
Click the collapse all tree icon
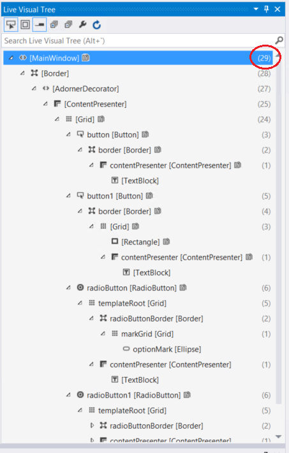point(68,25)
